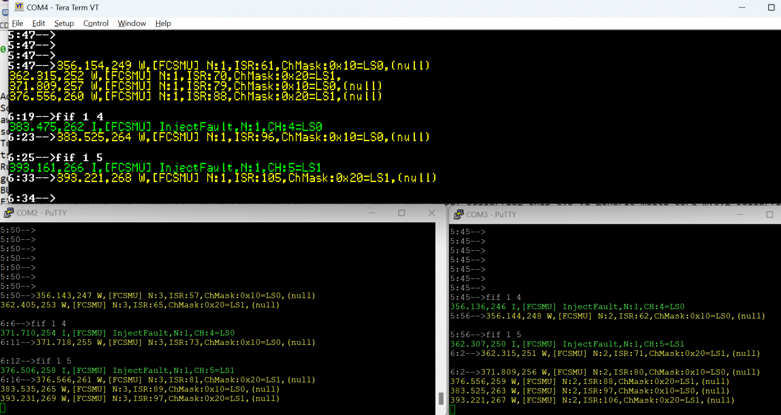781x415 pixels.
Task: Click the last '6:34-->' prompt in Tera Term
Action: pyautogui.click(x=32, y=198)
